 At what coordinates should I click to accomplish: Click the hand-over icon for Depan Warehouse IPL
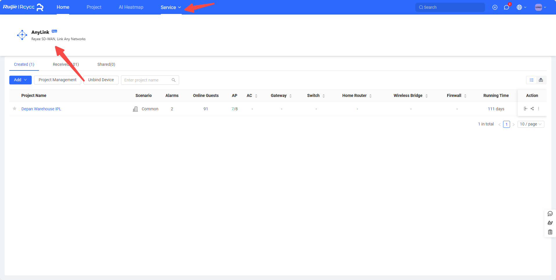pyautogui.click(x=525, y=109)
